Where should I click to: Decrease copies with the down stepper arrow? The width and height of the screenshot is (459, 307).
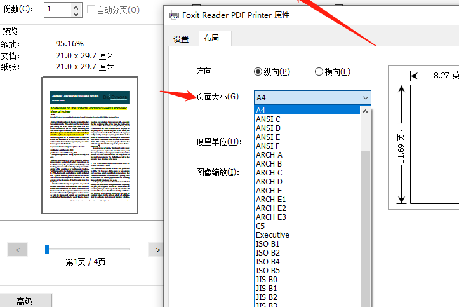(x=76, y=14)
